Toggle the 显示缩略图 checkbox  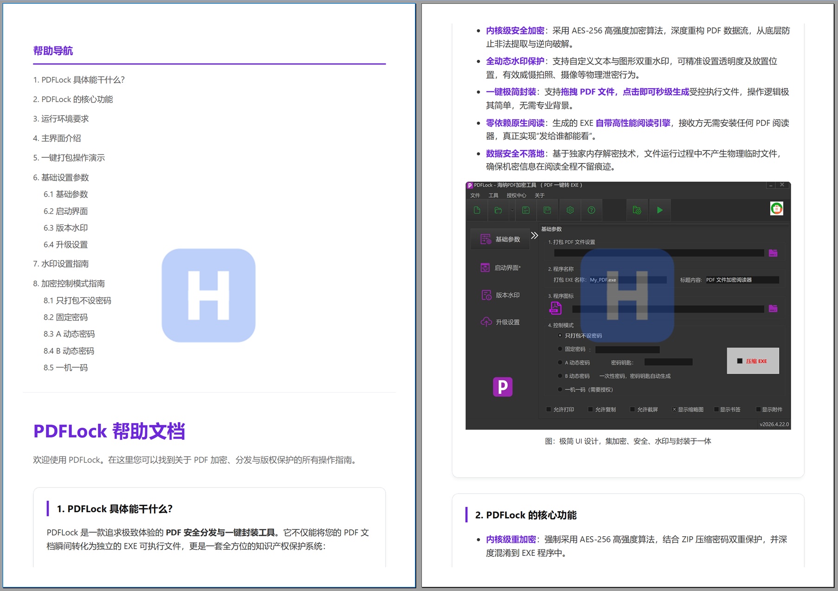point(674,409)
